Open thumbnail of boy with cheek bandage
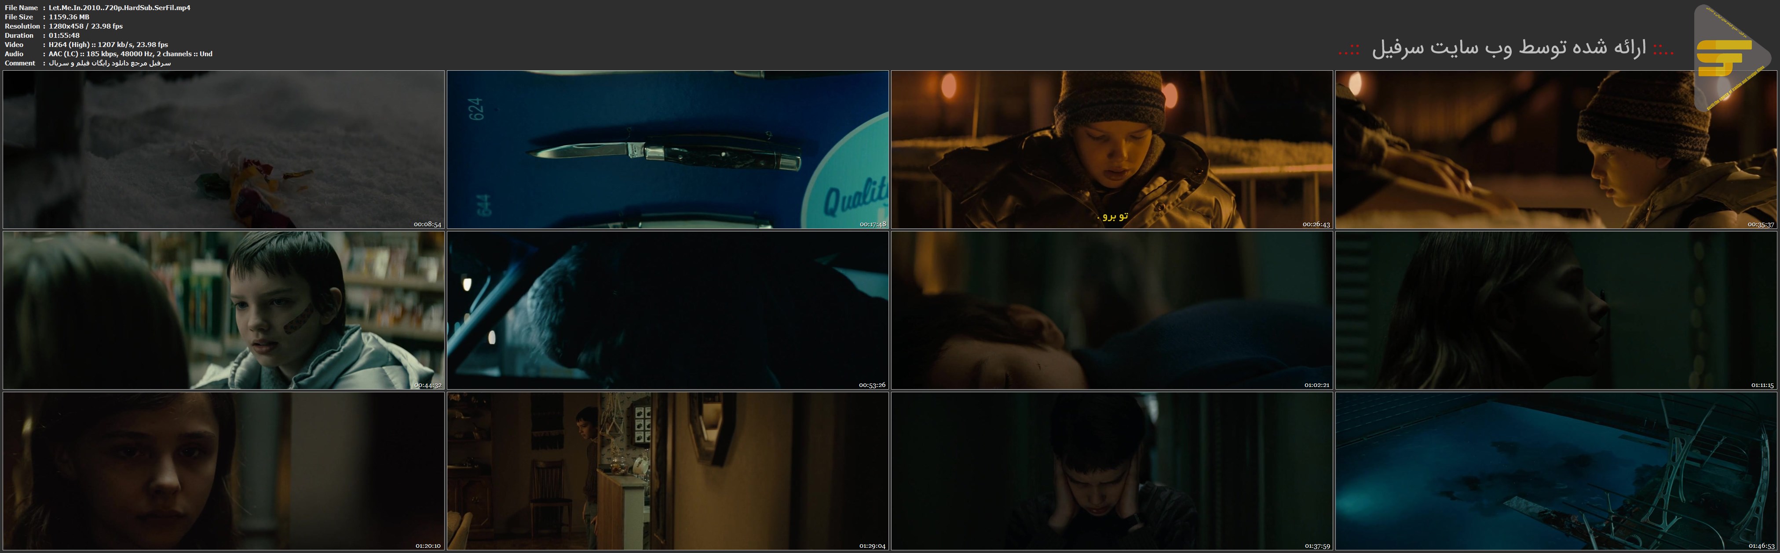 tap(223, 310)
